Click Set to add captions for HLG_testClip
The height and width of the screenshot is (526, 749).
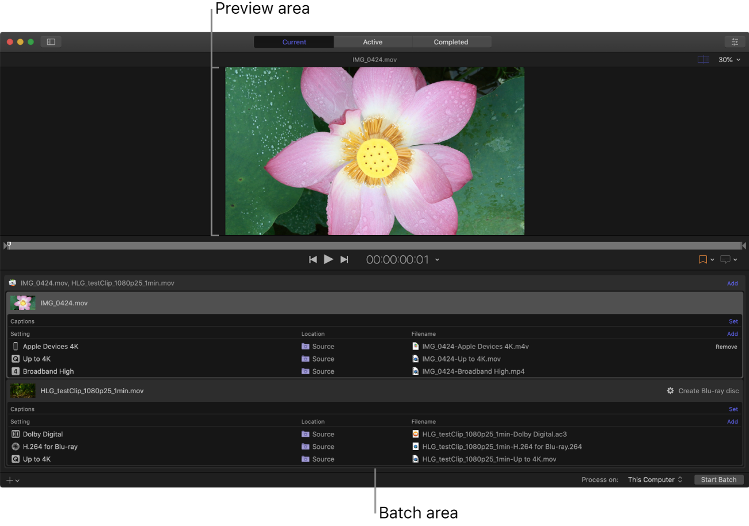tap(733, 409)
